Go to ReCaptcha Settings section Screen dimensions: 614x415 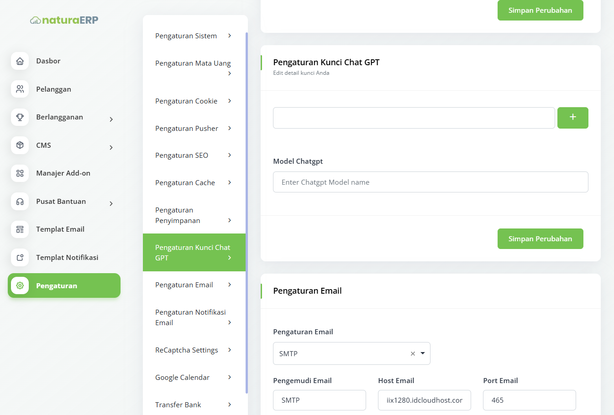pos(194,350)
